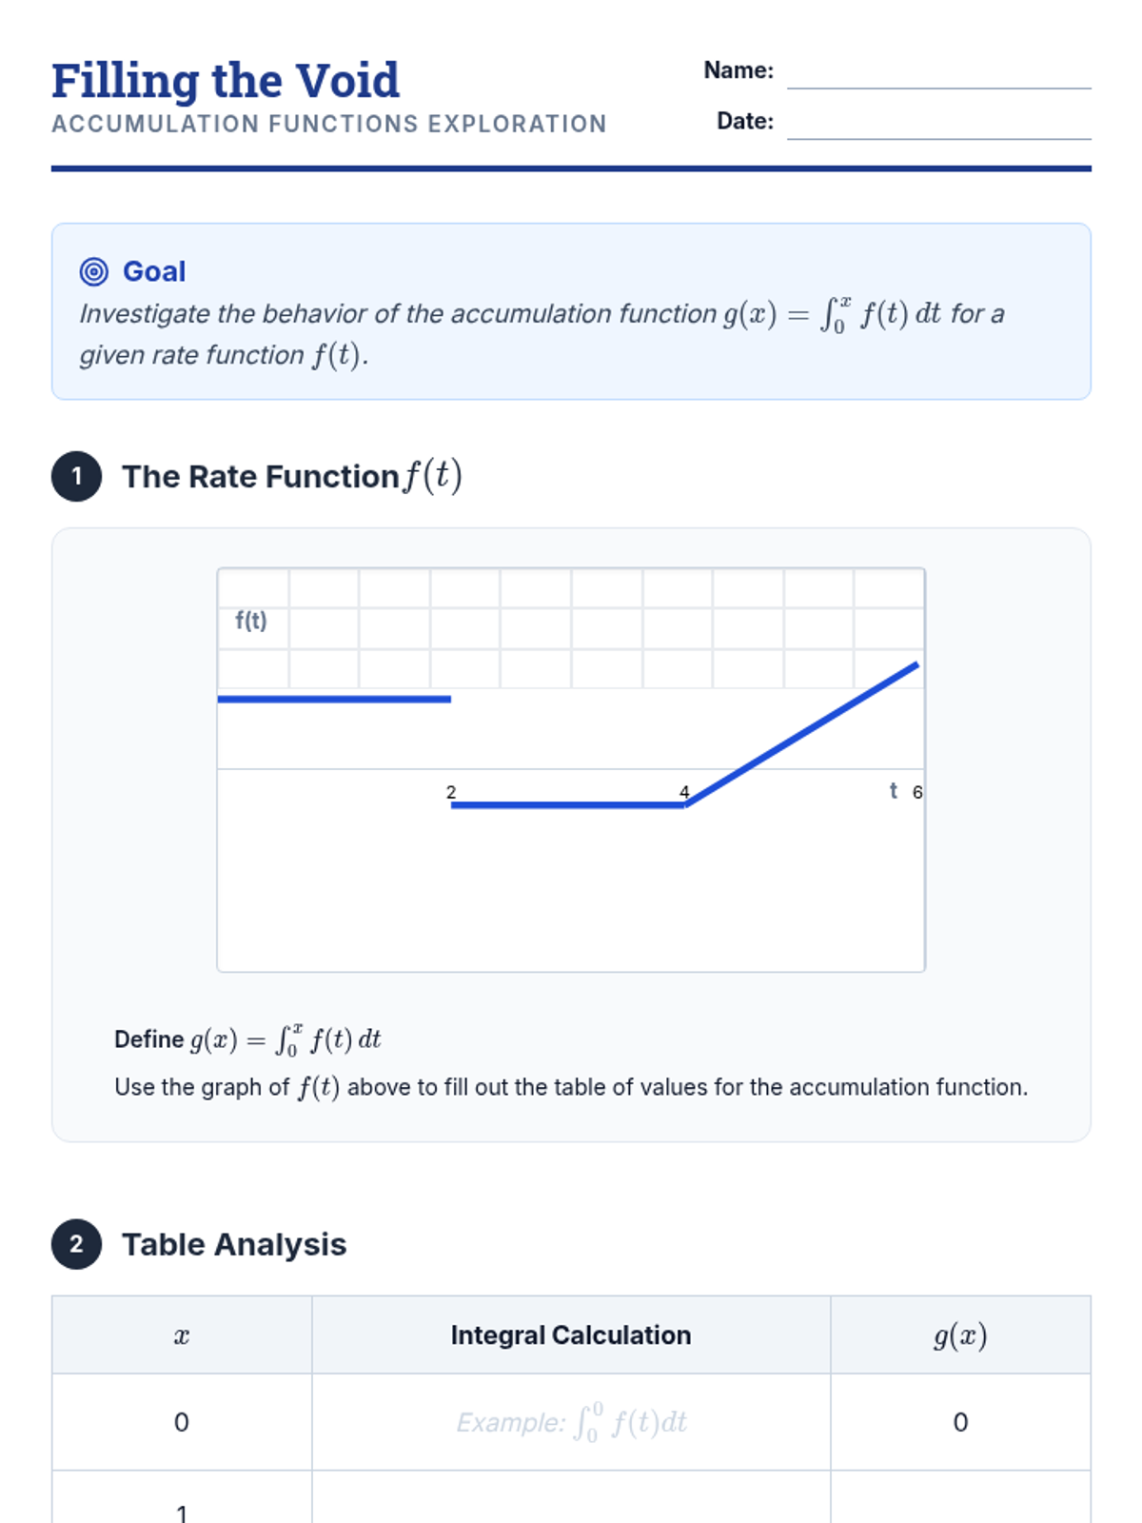
Task: Click the tick label 2 on graph
Action: pos(451,792)
